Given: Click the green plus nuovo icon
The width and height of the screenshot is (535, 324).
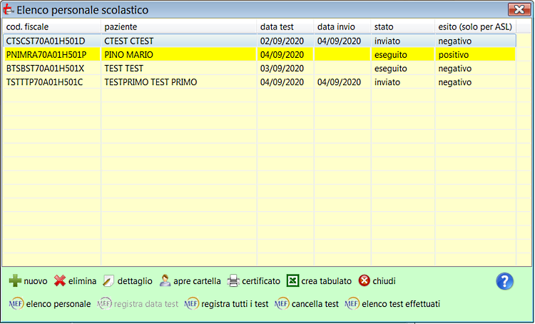Looking at the screenshot, I should point(15,281).
